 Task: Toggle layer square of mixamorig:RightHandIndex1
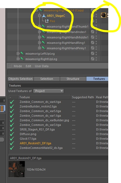coord(93,32)
